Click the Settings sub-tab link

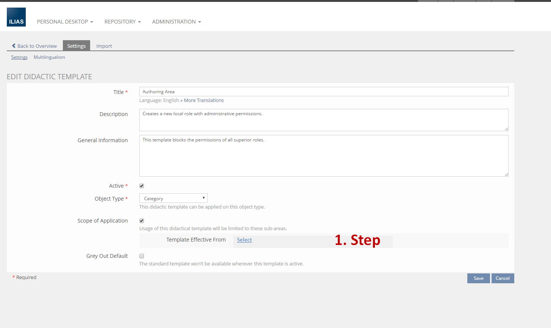tap(19, 57)
